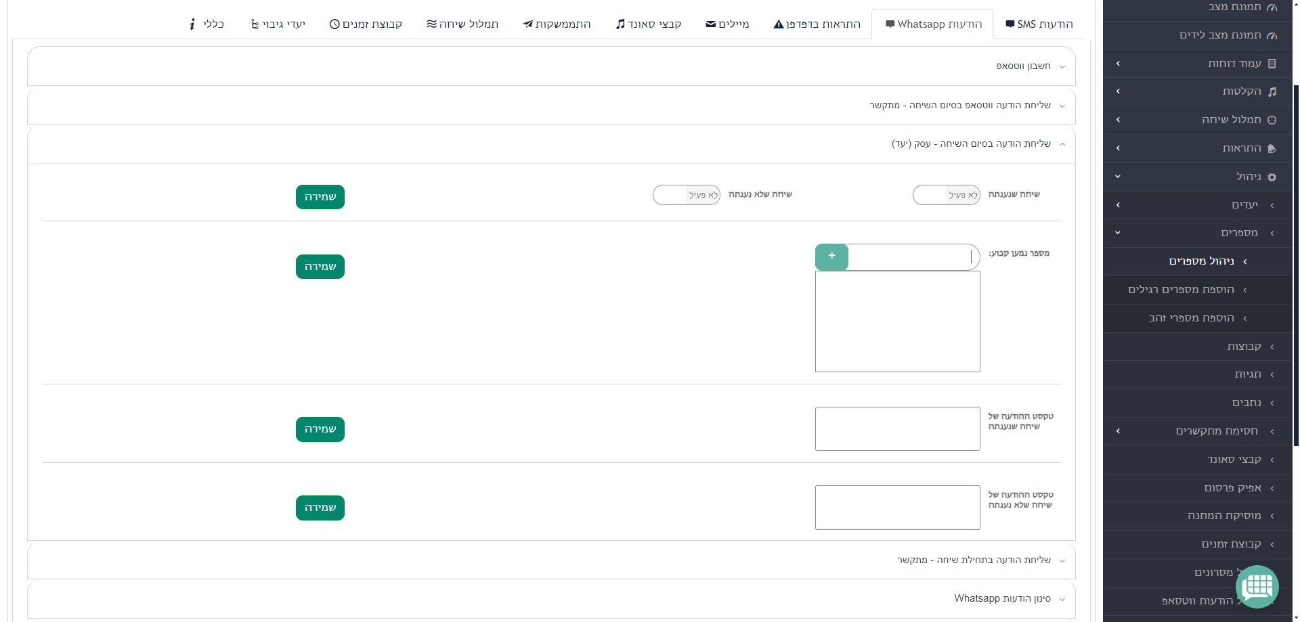Viewport: 1300px width, 622px height.
Task: Click the gauge icon beside תמונת מצב לידים
Action: coord(1272,35)
